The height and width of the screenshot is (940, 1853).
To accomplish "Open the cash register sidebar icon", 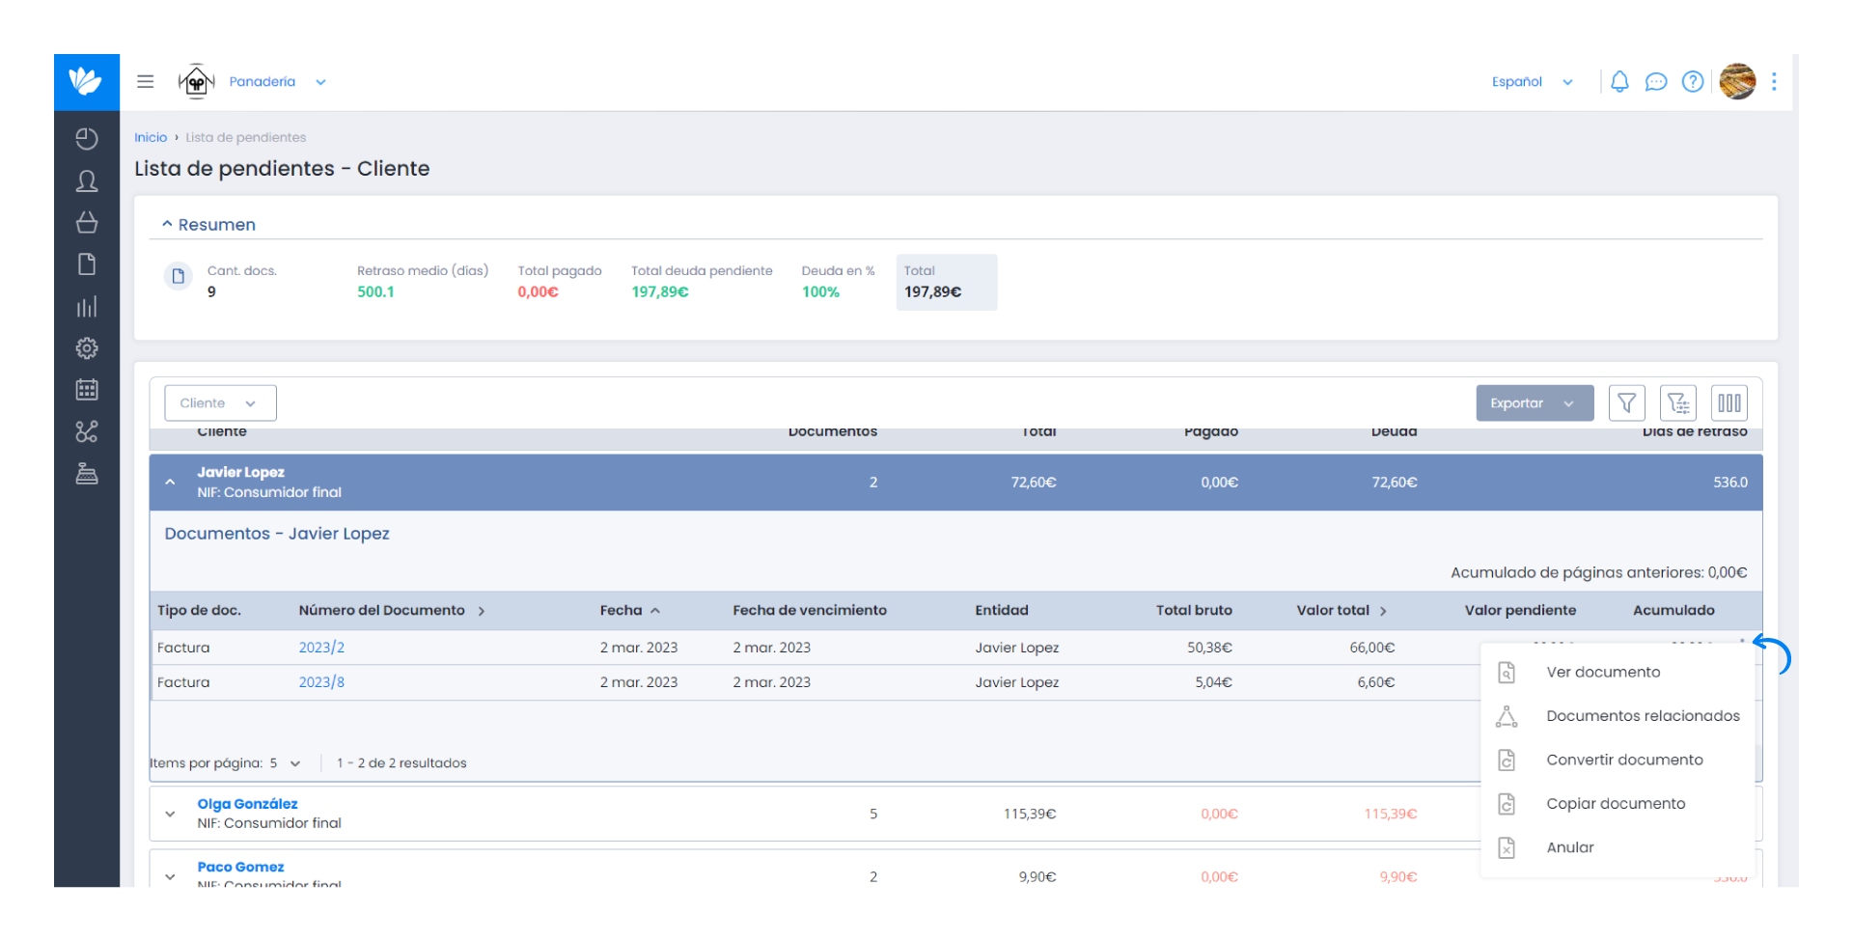I will (87, 474).
